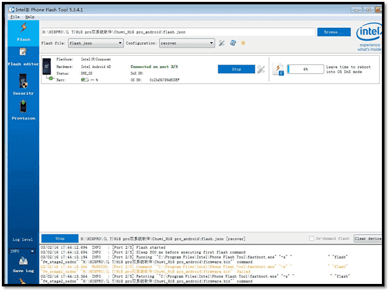390x292 pixels.
Task: Click the orange WARNING log line
Action: click(x=194, y=269)
